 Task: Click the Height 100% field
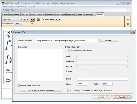(82, 84)
